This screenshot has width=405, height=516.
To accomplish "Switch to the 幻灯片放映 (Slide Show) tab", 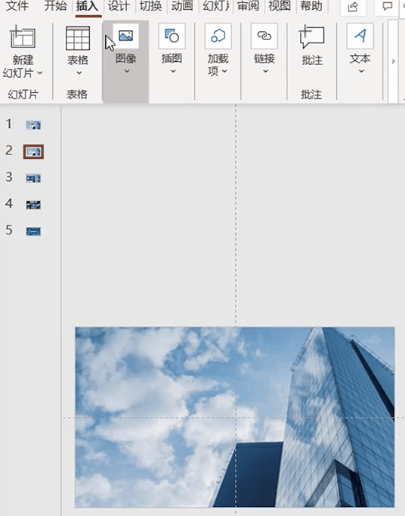I will coord(215,6).
